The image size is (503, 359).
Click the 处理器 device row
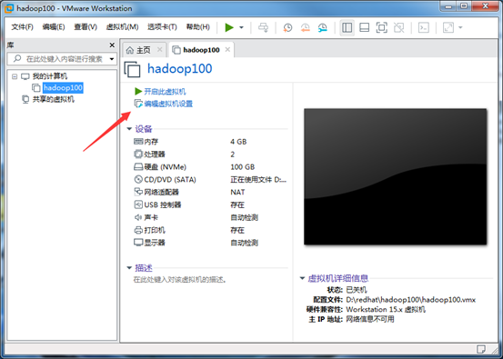point(210,155)
